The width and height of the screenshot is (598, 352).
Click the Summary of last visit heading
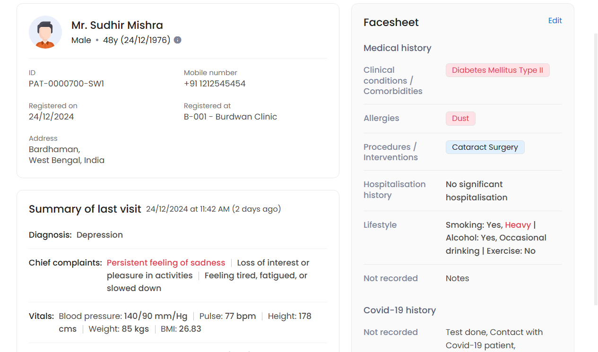(85, 209)
